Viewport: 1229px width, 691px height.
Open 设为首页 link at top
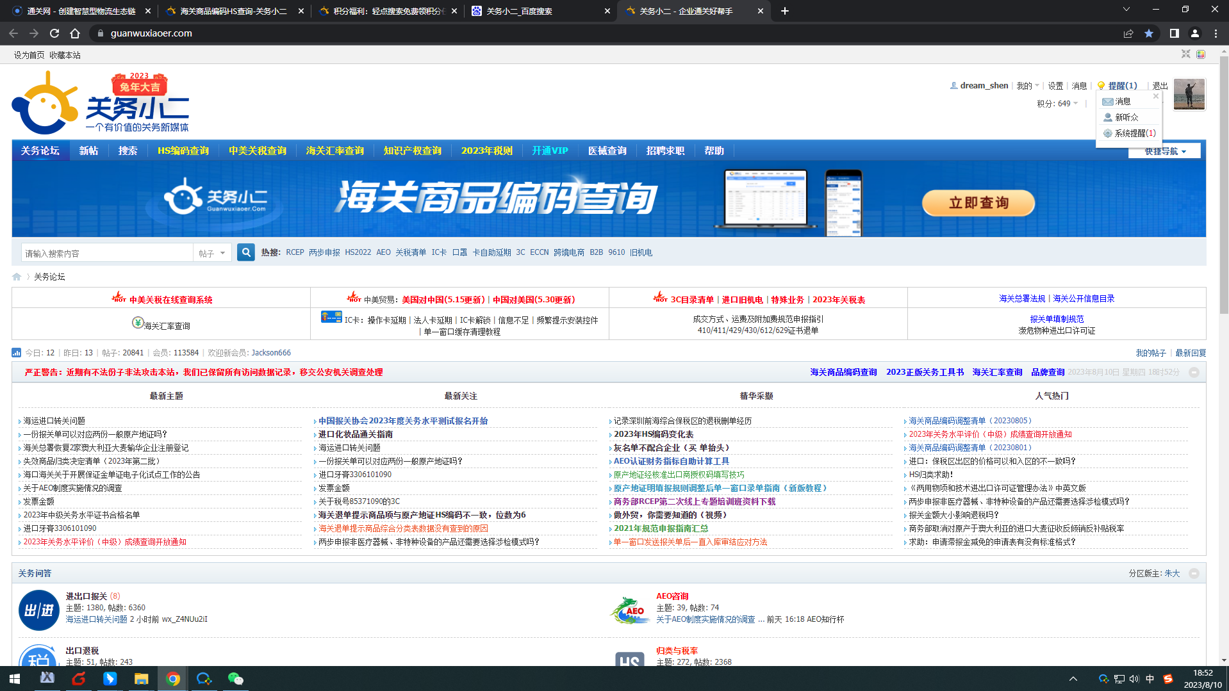pyautogui.click(x=29, y=55)
